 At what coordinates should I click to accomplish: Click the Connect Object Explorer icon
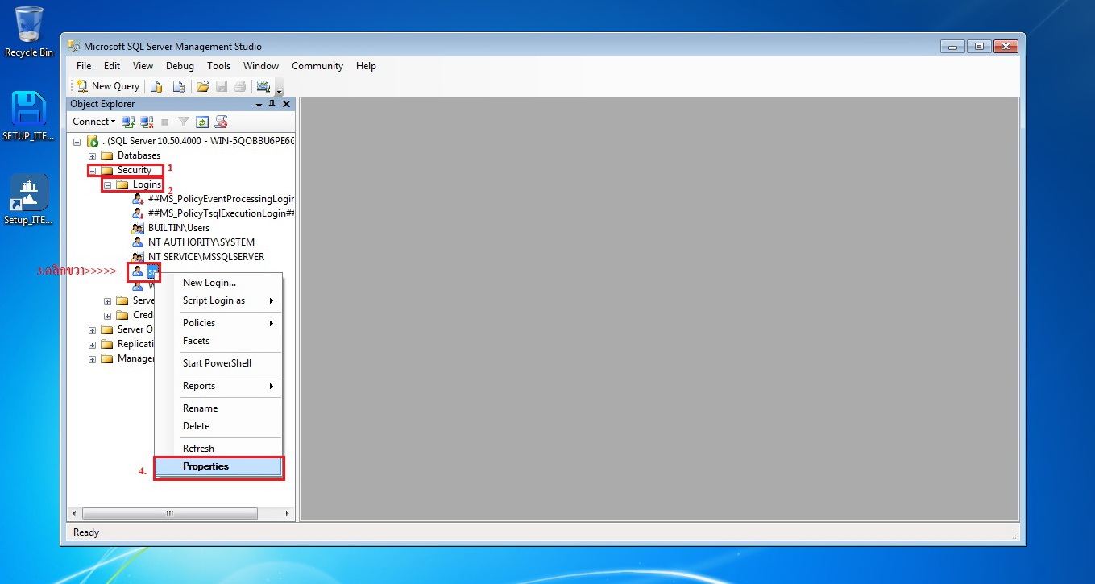[x=129, y=122]
